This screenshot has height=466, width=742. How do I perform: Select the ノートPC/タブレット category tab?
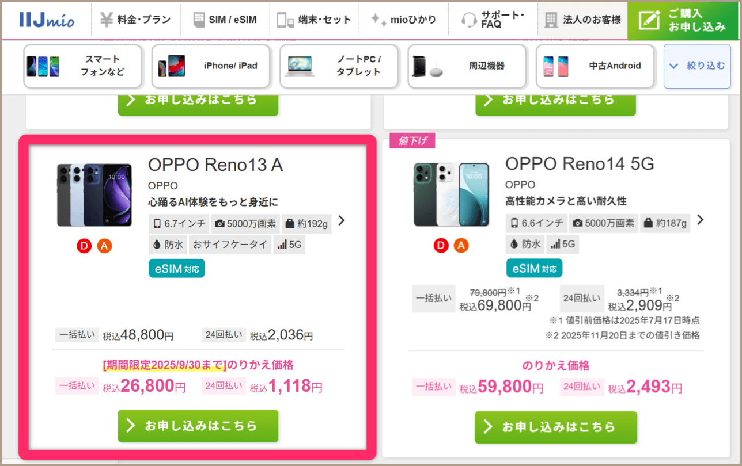coord(339,66)
